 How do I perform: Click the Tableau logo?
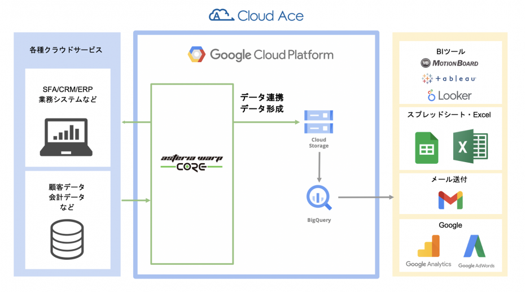pyautogui.click(x=449, y=79)
